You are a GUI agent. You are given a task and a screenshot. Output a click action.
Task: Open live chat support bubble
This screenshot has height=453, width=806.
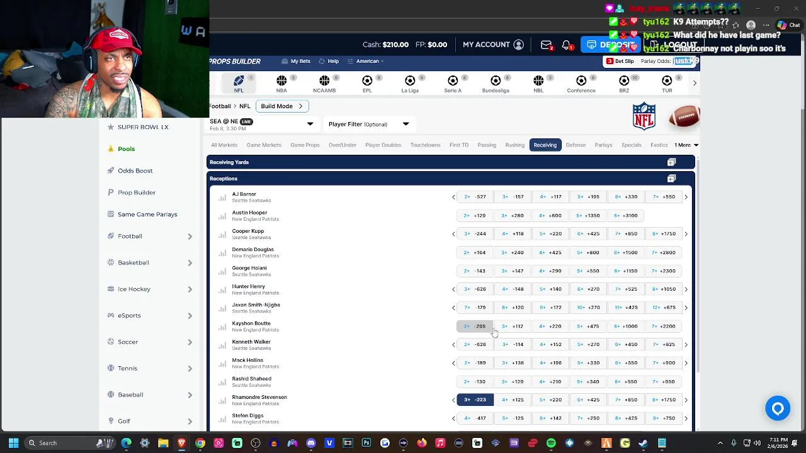point(778,408)
